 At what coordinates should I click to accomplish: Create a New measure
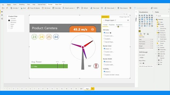pos(122,8)
